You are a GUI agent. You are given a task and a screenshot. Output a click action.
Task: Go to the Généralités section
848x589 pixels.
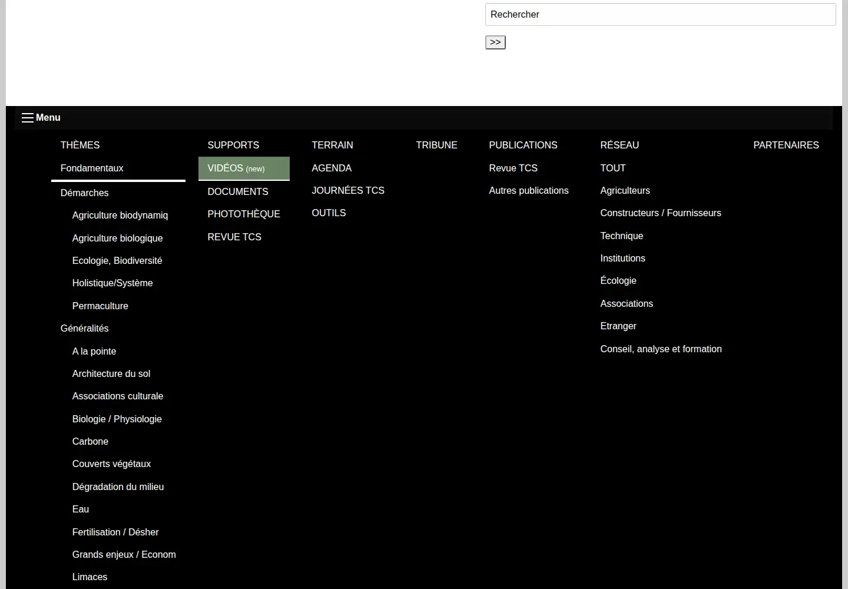(x=85, y=329)
